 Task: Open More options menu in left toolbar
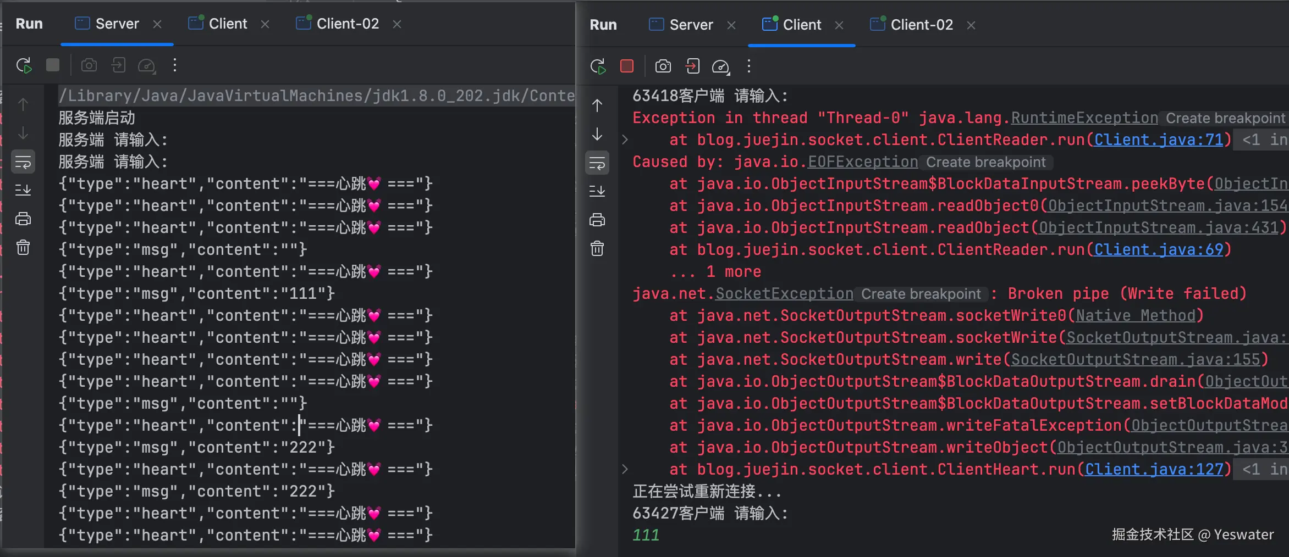[x=175, y=65]
